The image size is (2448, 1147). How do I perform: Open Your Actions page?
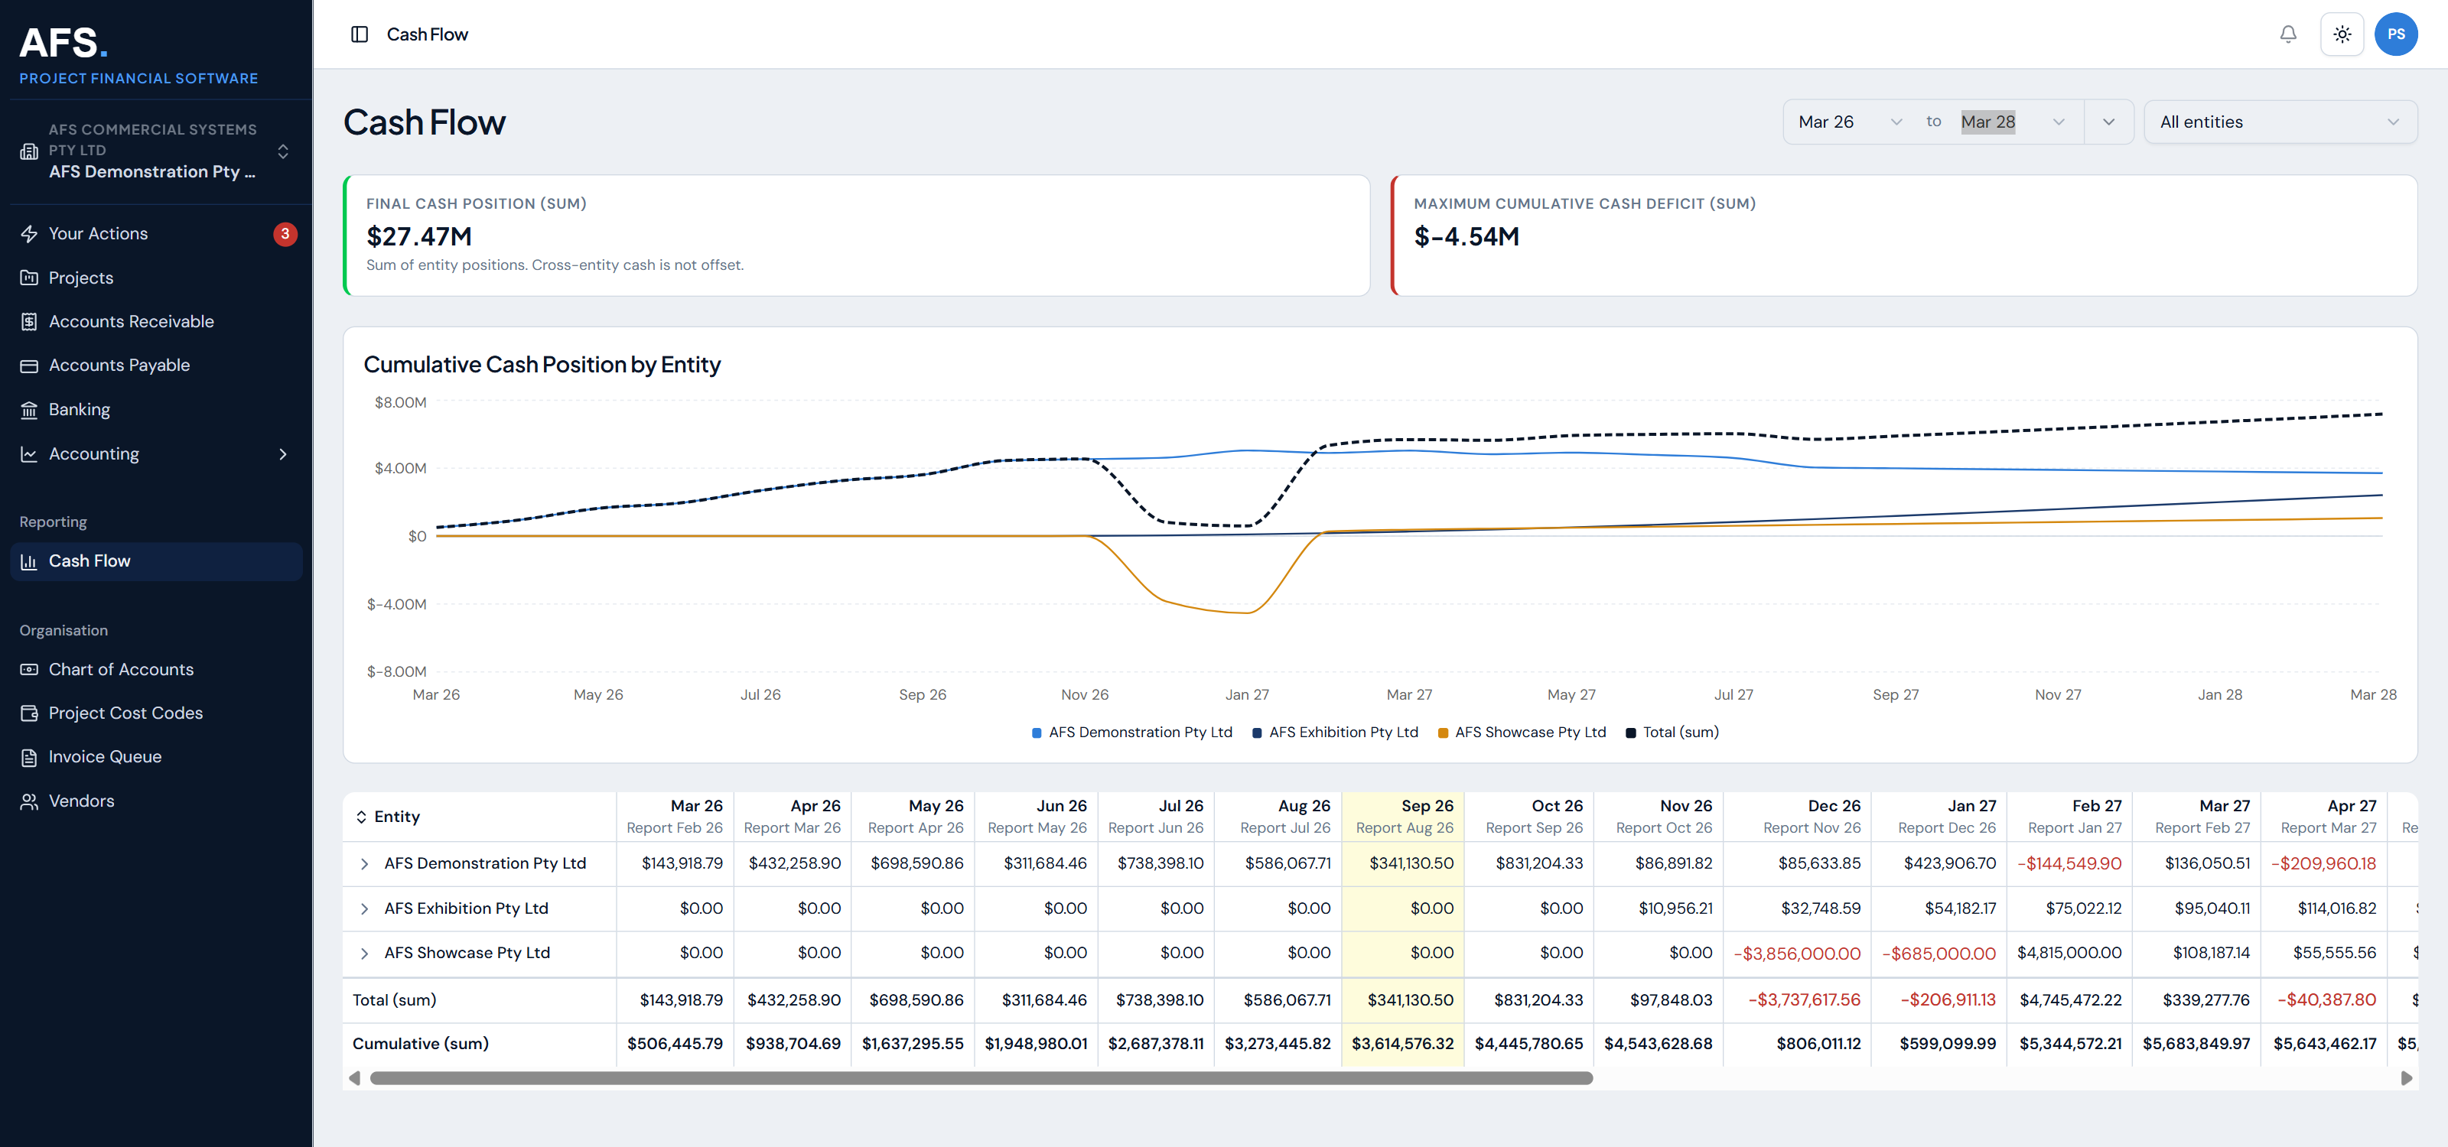pyautogui.click(x=157, y=233)
